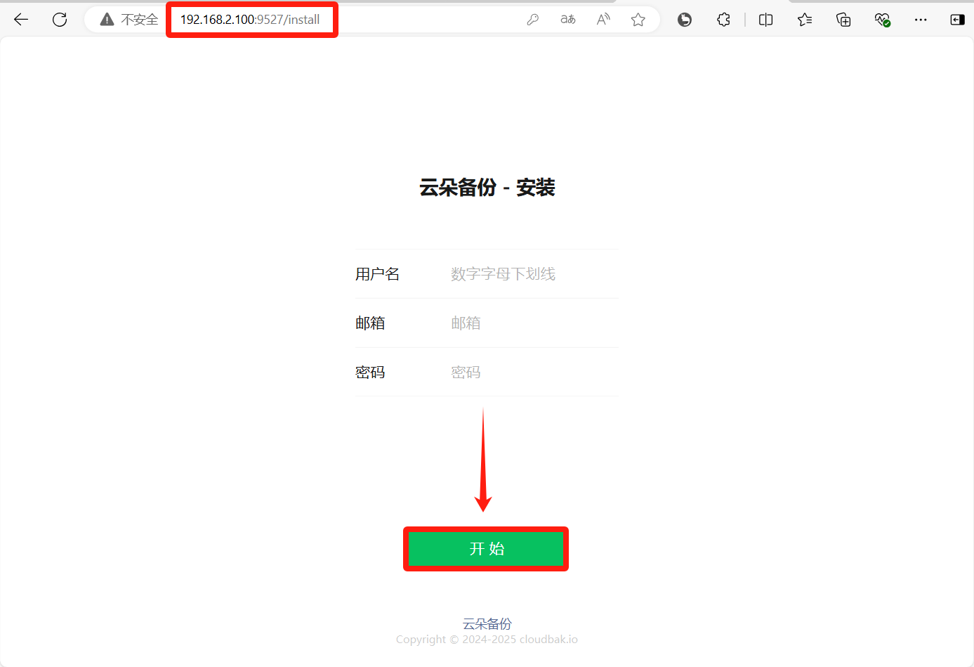
Task: Go back using the browser back arrow
Action: [x=21, y=20]
